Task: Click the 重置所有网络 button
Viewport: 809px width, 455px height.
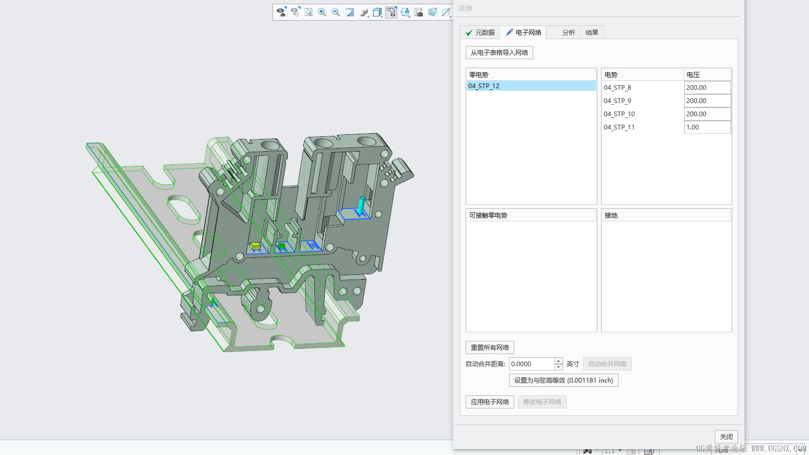Action: (490, 348)
